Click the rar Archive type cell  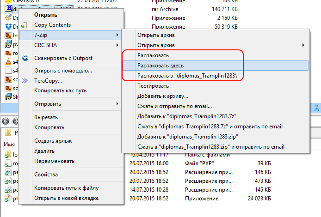[x=165, y=9]
